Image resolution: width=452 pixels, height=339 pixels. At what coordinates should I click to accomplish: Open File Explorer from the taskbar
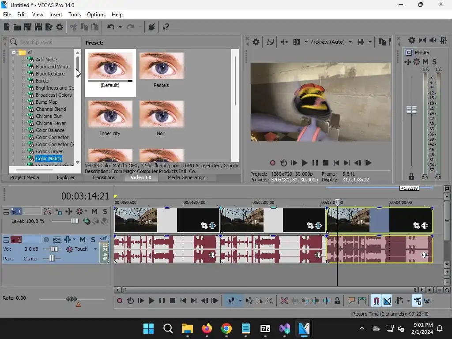[x=187, y=328]
